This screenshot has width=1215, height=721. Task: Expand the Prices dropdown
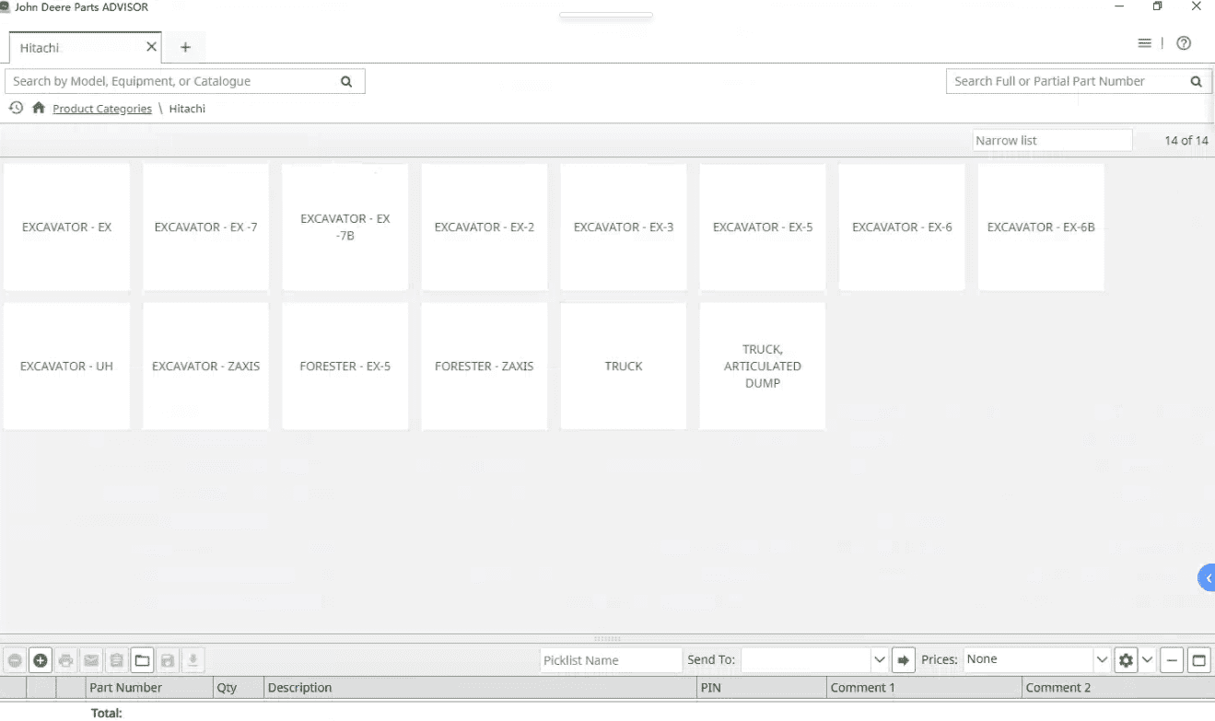click(1102, 660)
